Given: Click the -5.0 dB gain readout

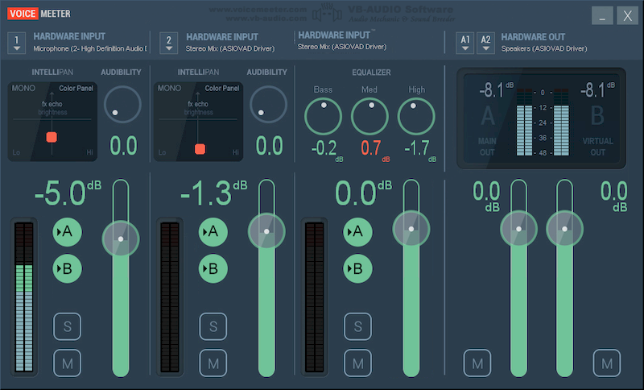Looking at the screenshot, I should pos(68,193).
